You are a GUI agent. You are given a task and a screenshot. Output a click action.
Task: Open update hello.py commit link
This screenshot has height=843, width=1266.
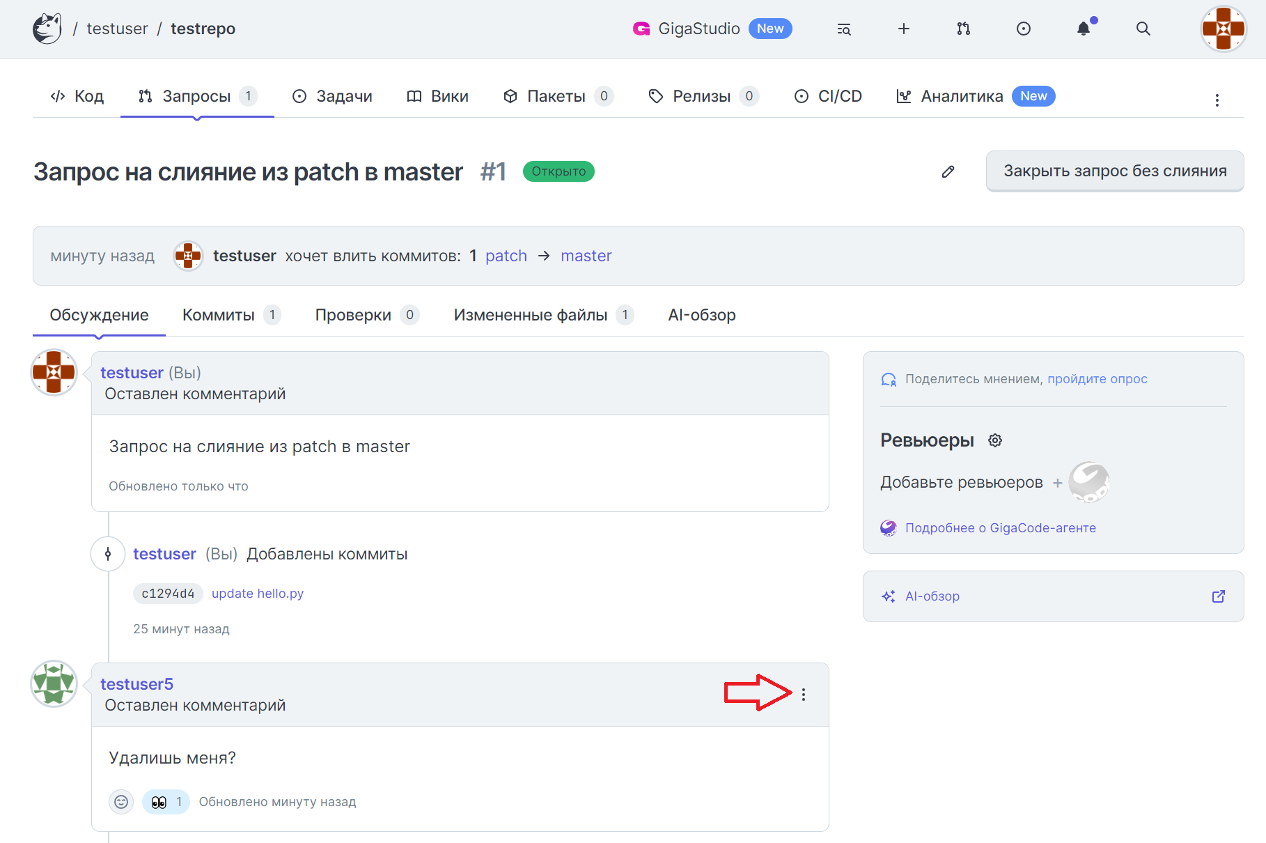pyautogui.click(x=258, y=594)
